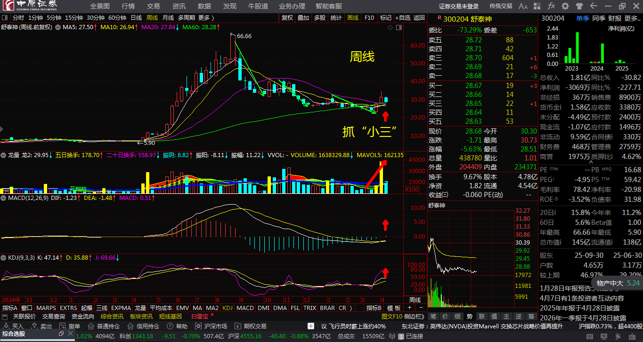Switch to the 日线 daily chart tab
The height and width of the screenshot is (342, 643).
click(x=136, y=18)
